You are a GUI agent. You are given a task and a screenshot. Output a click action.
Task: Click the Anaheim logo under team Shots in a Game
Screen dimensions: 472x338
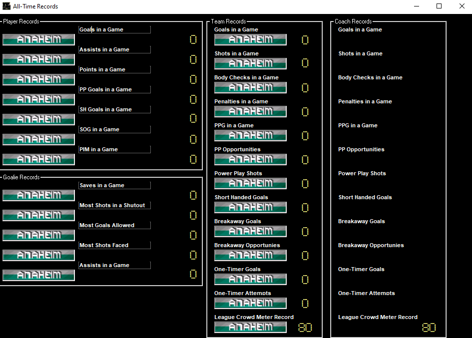[x=250, y=63]
